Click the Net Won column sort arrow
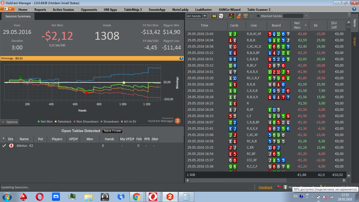The image size is (359, 202). tap(306, 25)
